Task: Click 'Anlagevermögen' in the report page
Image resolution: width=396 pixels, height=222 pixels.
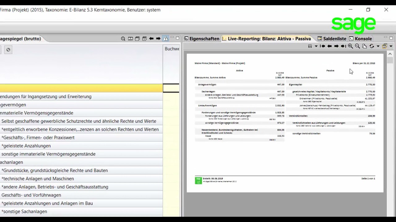Action: tap(207, 84)
